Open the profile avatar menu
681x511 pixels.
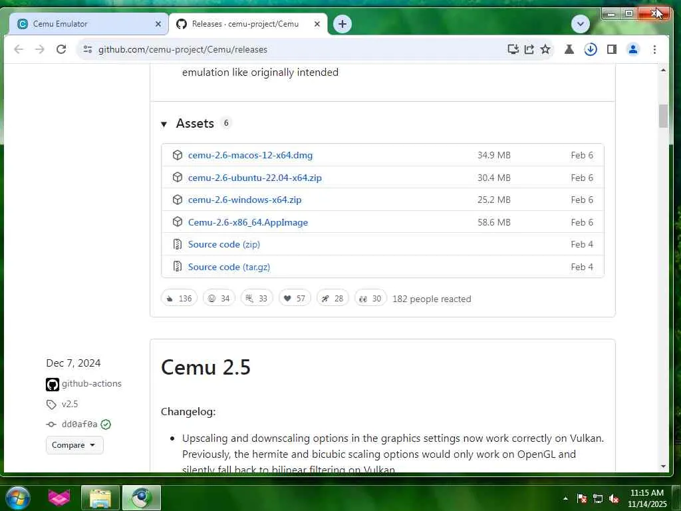pyautogui.click(x=633, y=49)
